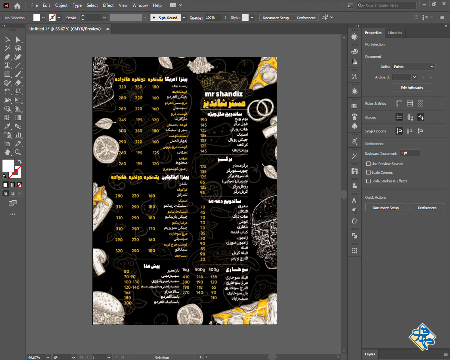Click Preferences in control bar
This screenshot has height=360, width=450.
point(306,18)
